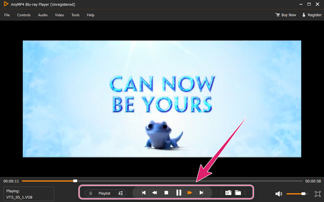
Task: Rewind the video
Action: pyautogui.click(x=154, y=193)
